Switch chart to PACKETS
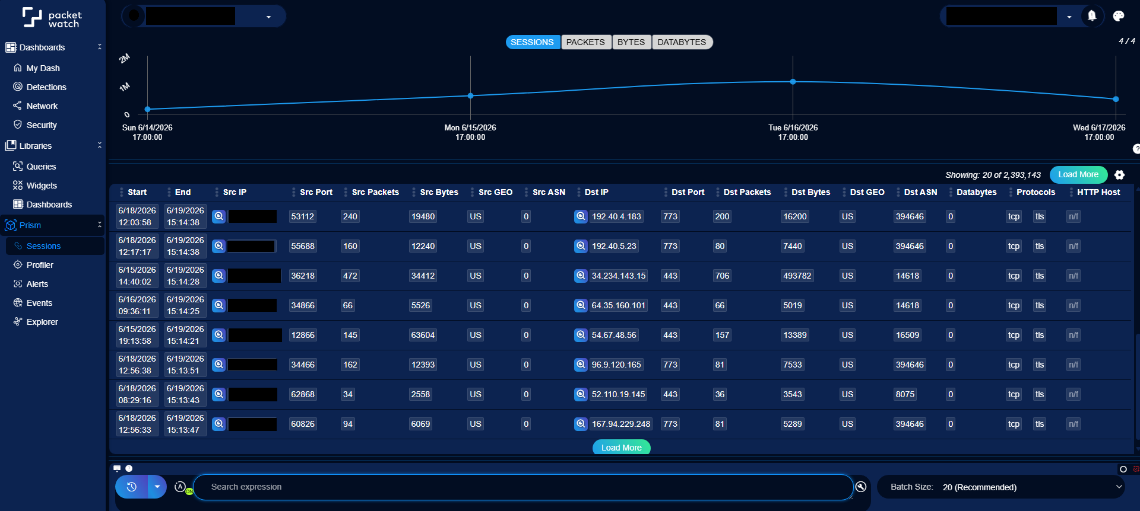The height and width of the screenshot is (511, 1140). point(585,42)
